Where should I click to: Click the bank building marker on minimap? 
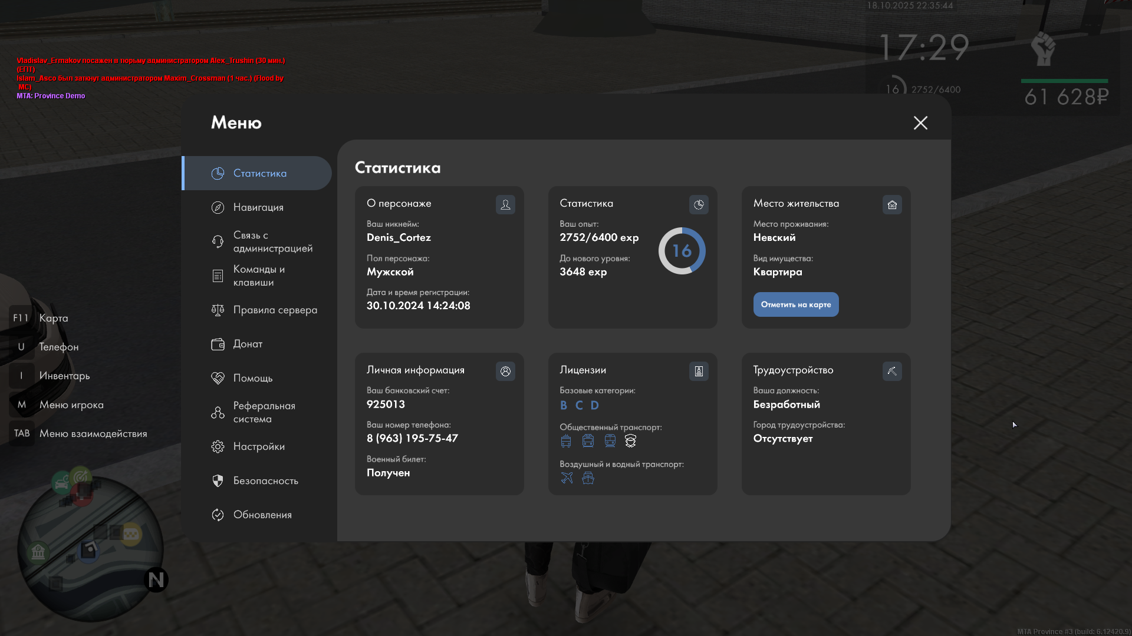coord(38,552)
